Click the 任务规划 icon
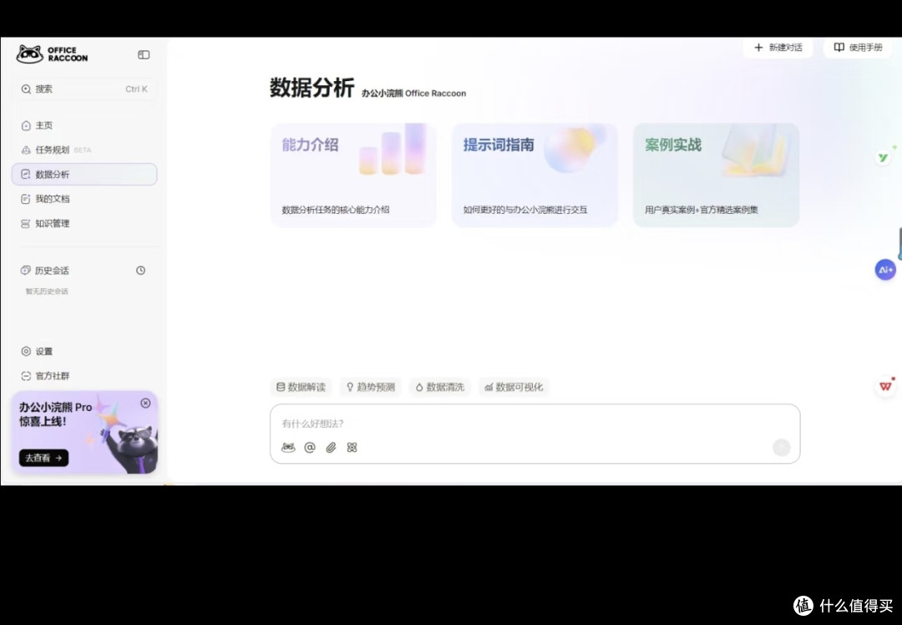This screenshot has width=902, height=625. (26, 150)
